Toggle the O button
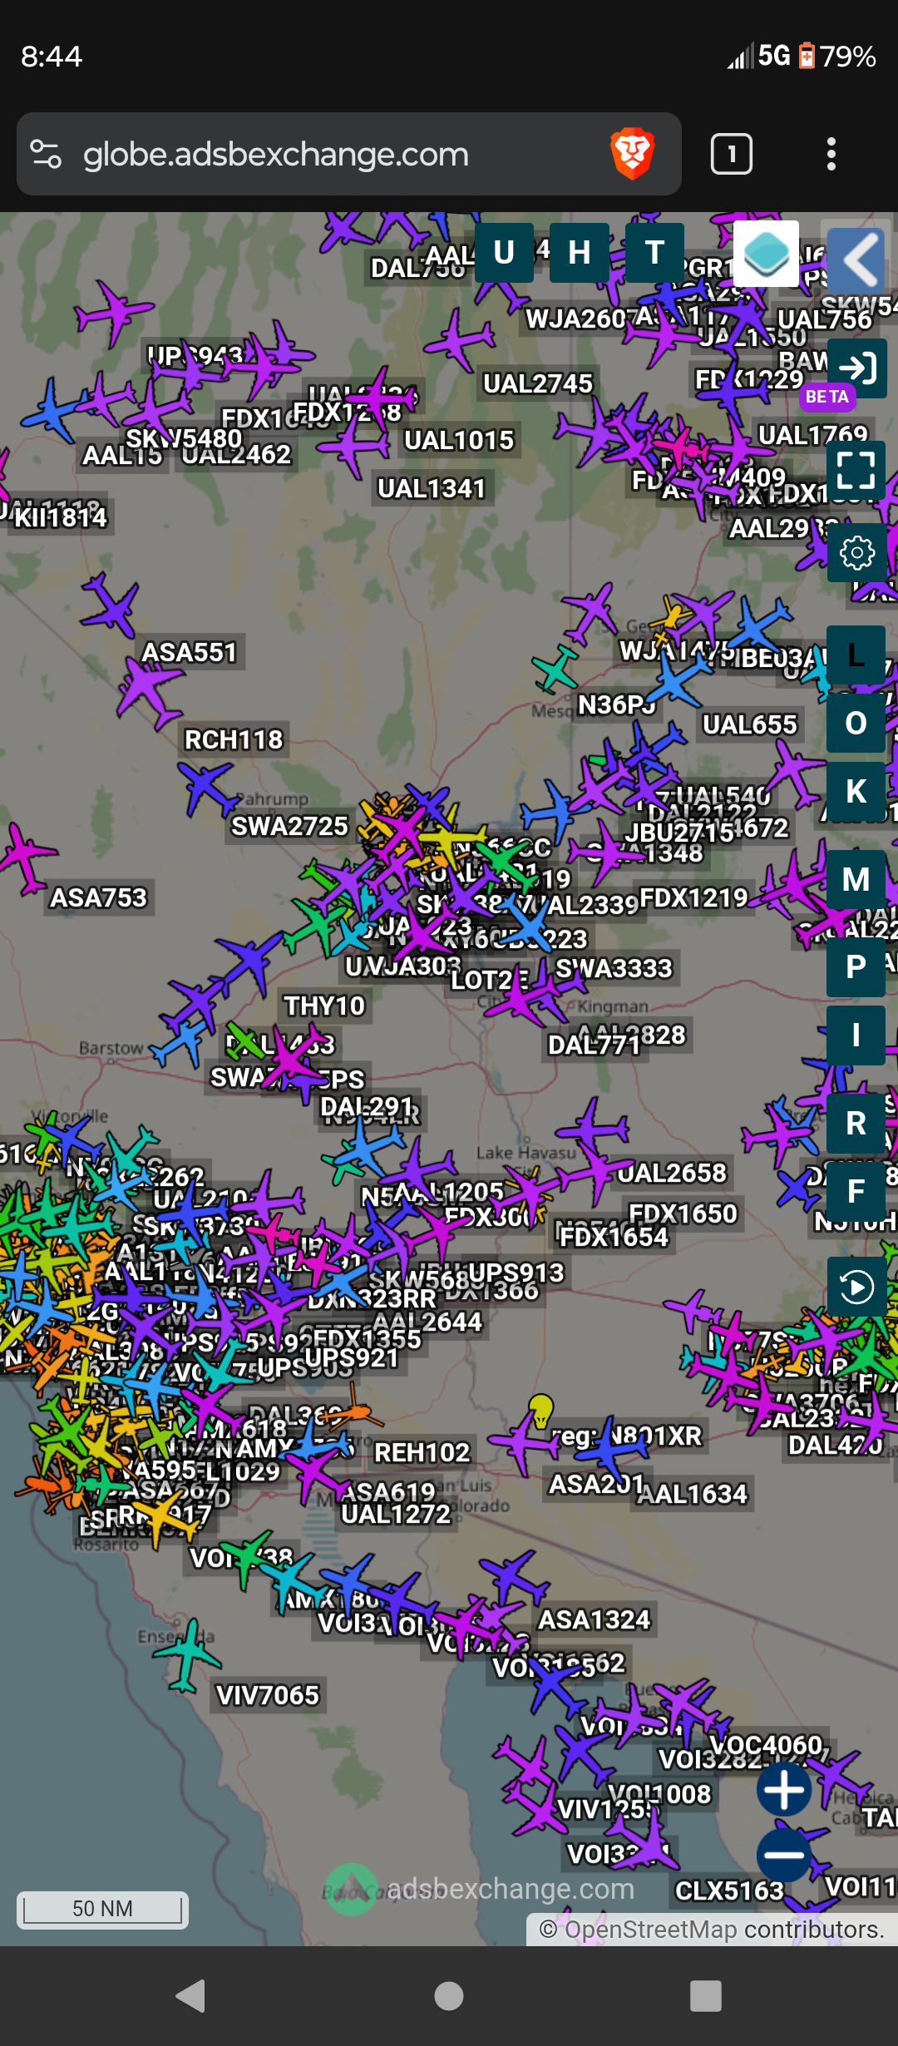 856,723
